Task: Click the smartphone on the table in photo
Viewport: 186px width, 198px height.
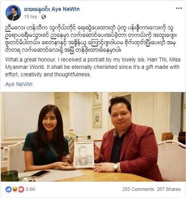Action: (x=40, y=174)
